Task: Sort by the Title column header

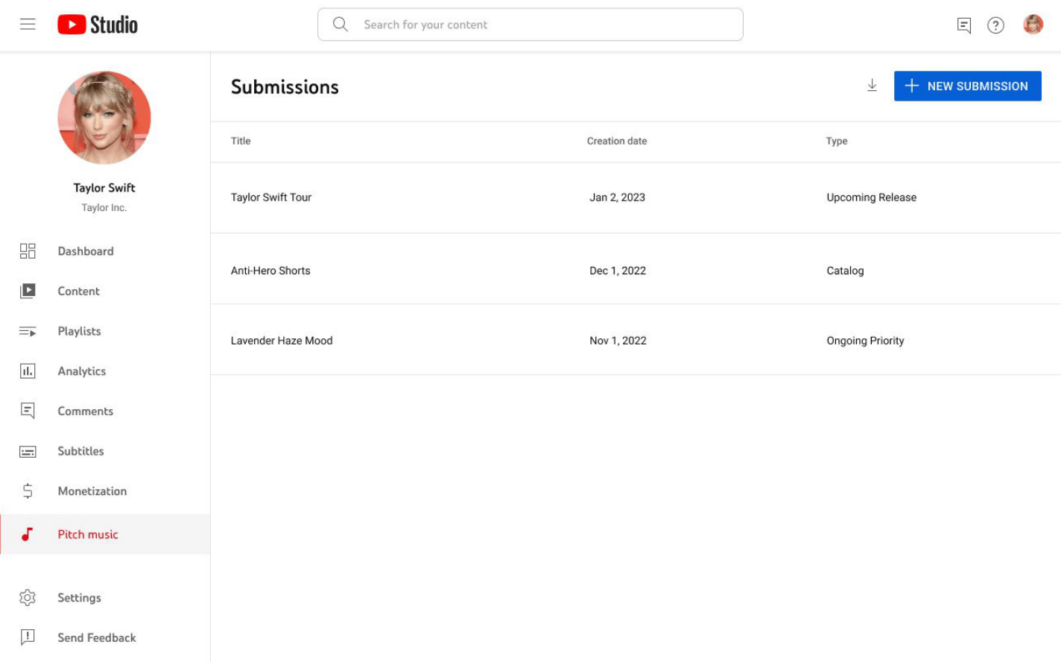Action: (241, 141)
